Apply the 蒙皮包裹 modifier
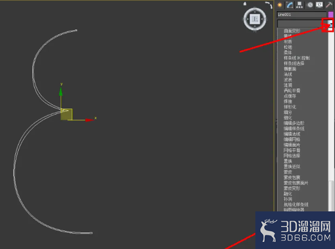 [292, 177]
